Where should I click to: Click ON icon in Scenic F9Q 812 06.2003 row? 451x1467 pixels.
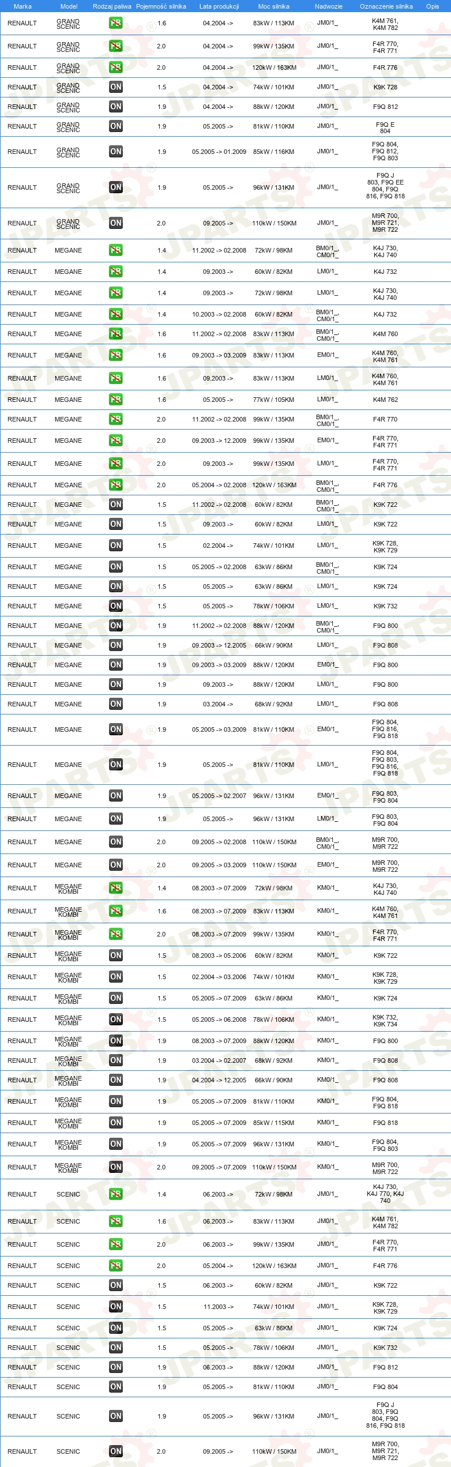coord(115,1368)
